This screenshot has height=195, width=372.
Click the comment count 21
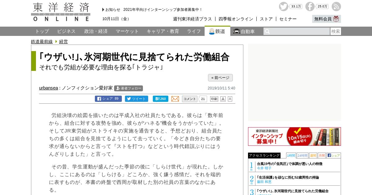tap(203, 99)
